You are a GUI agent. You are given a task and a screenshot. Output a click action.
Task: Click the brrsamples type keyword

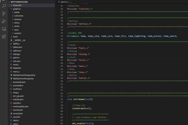coord(73,36)
